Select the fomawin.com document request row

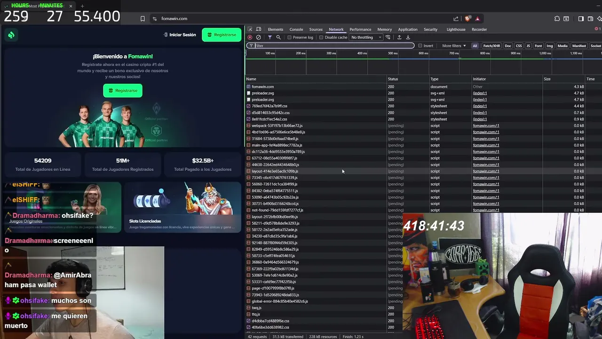[x=423, y=87]
